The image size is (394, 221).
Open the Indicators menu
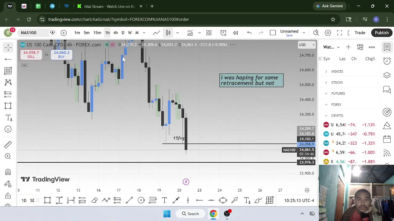[190, 33]
